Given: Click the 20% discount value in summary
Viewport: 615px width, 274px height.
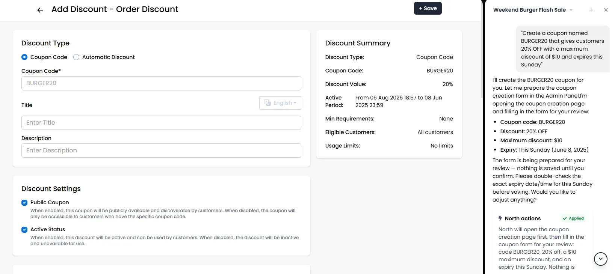Looking at the screenshot, I should click(x=448, y=84).
